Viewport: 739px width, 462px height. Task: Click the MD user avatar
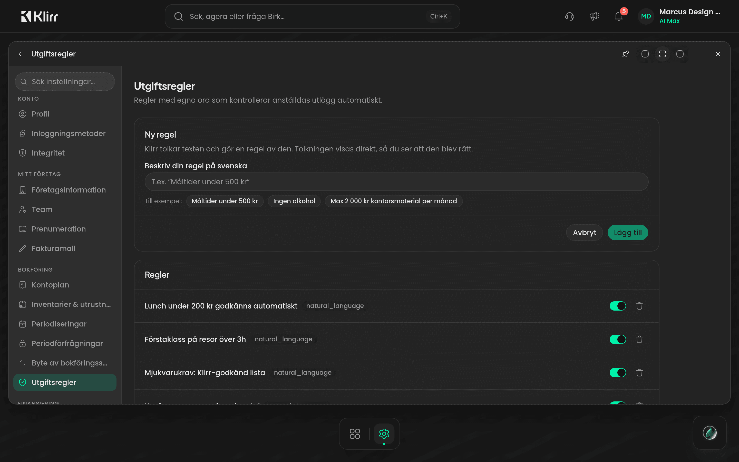point(646,16)
